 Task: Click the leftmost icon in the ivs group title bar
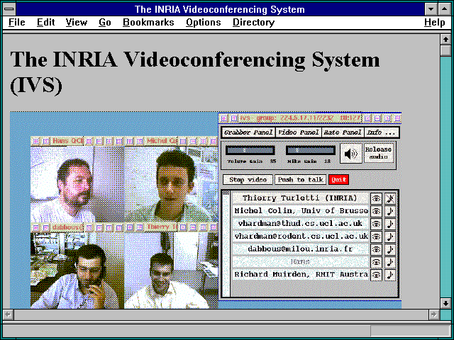point(224,118)
